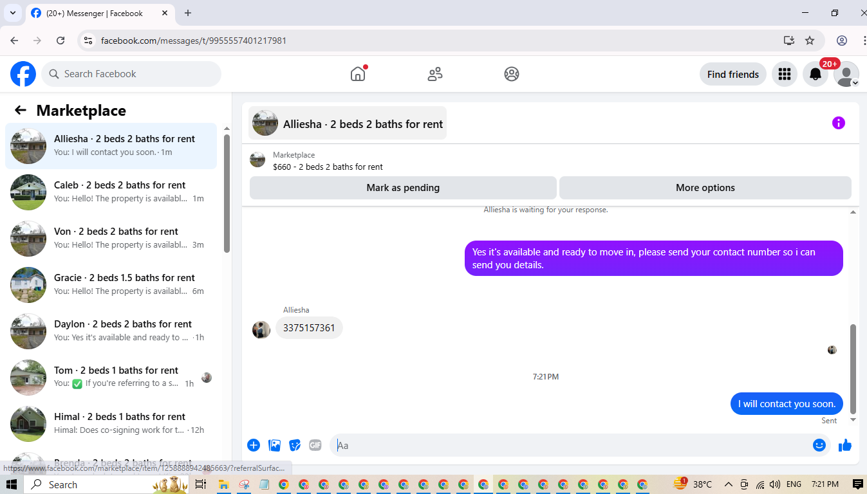Open the browser tab search dropdown
Image resolution: width=867 pixels, height=494 pixels.
[12, 13]
